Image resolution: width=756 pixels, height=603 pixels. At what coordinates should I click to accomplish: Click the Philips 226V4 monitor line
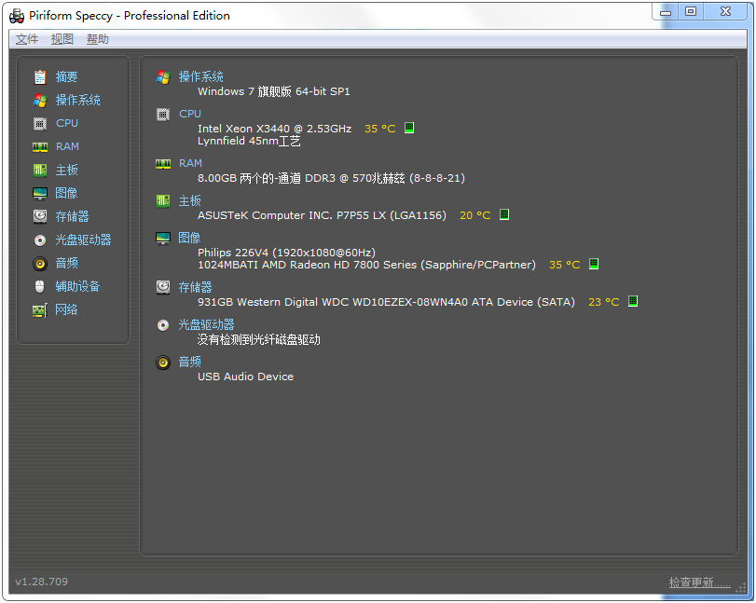(286, 253)
